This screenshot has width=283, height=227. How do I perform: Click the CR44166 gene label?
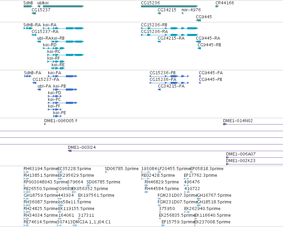(225, 3)
